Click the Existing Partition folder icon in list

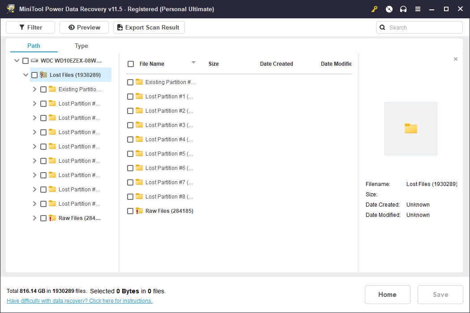(139, 82)
